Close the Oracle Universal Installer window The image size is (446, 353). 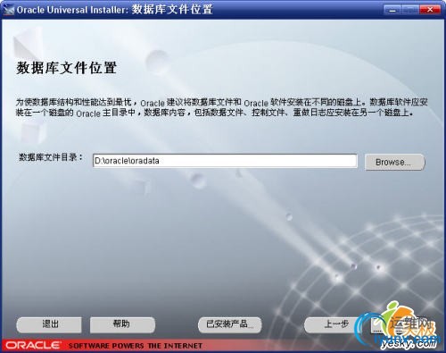click(x=430, y=10)
